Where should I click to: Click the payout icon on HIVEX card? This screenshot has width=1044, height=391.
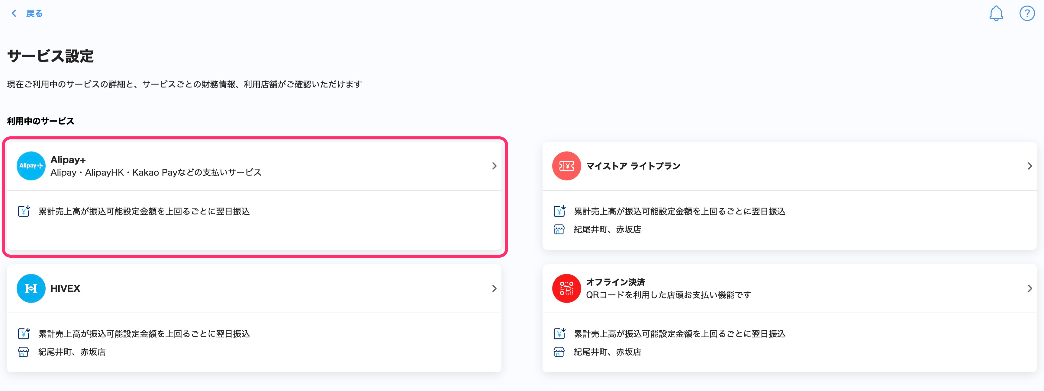click(24, 334)
